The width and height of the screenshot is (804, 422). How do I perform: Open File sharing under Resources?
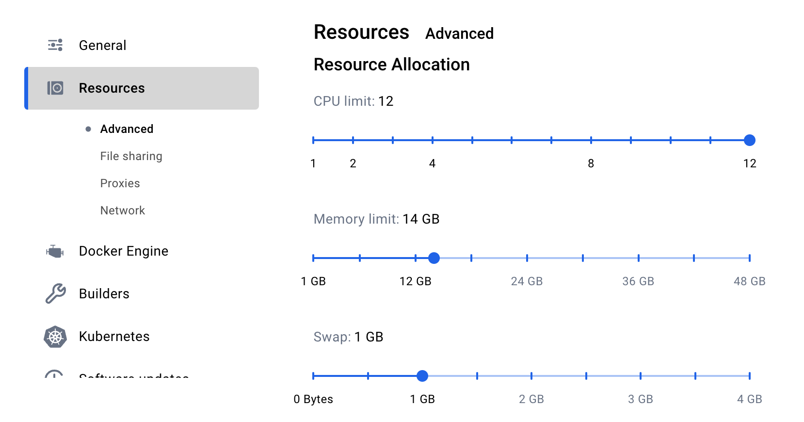pos(131,156)
